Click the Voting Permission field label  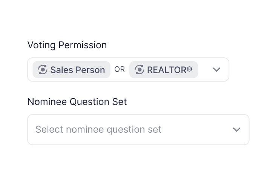[x=67, y=45]
